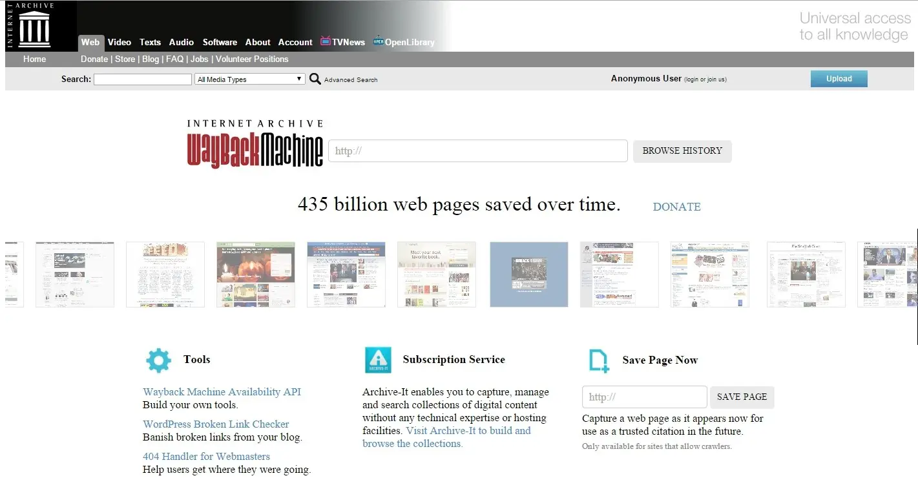The height and width of the screenshot is (489, 918).
Task: Click the magnifying glass search icon
Action: [315, 78]
